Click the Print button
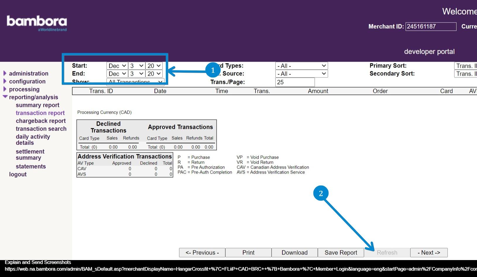Image resolution: width=477 pixels, height=277 pixels. [248, 253]
